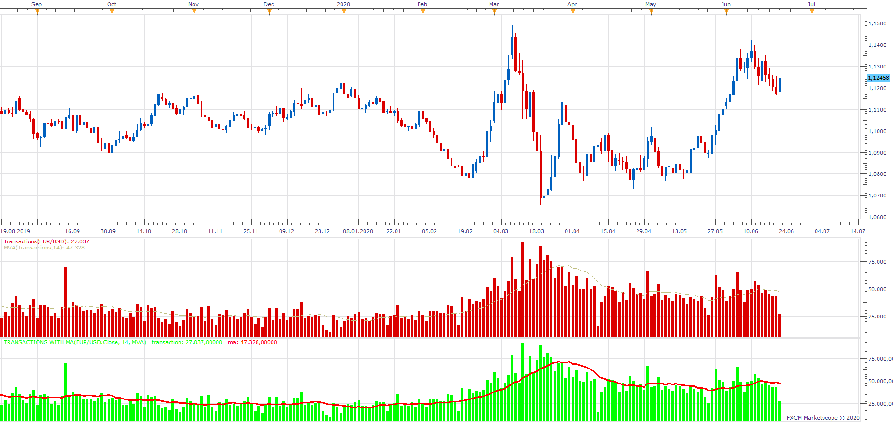Click the 11.11 date label
Viewport: 894px width, 422px height.
[x=215, y=231]
